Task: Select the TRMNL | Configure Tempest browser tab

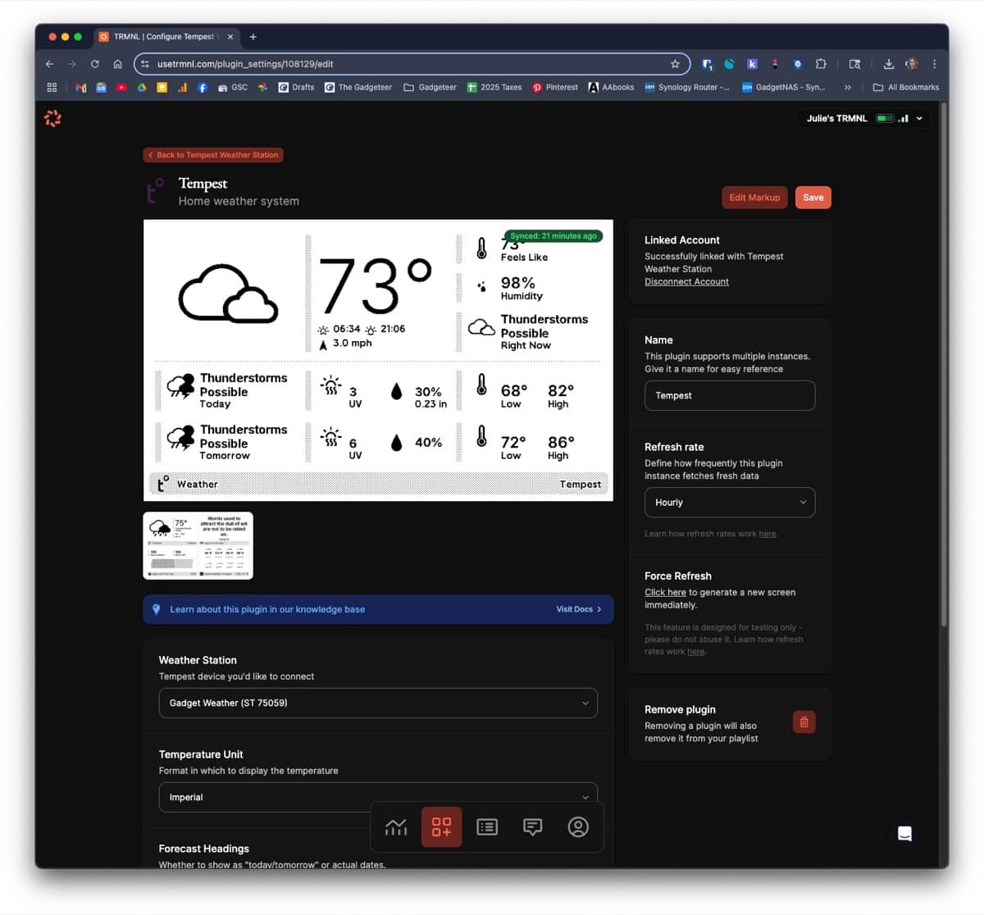Action: 164,36
